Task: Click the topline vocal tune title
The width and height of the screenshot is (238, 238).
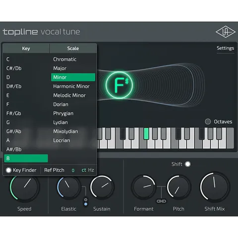Action: [41, 32]
